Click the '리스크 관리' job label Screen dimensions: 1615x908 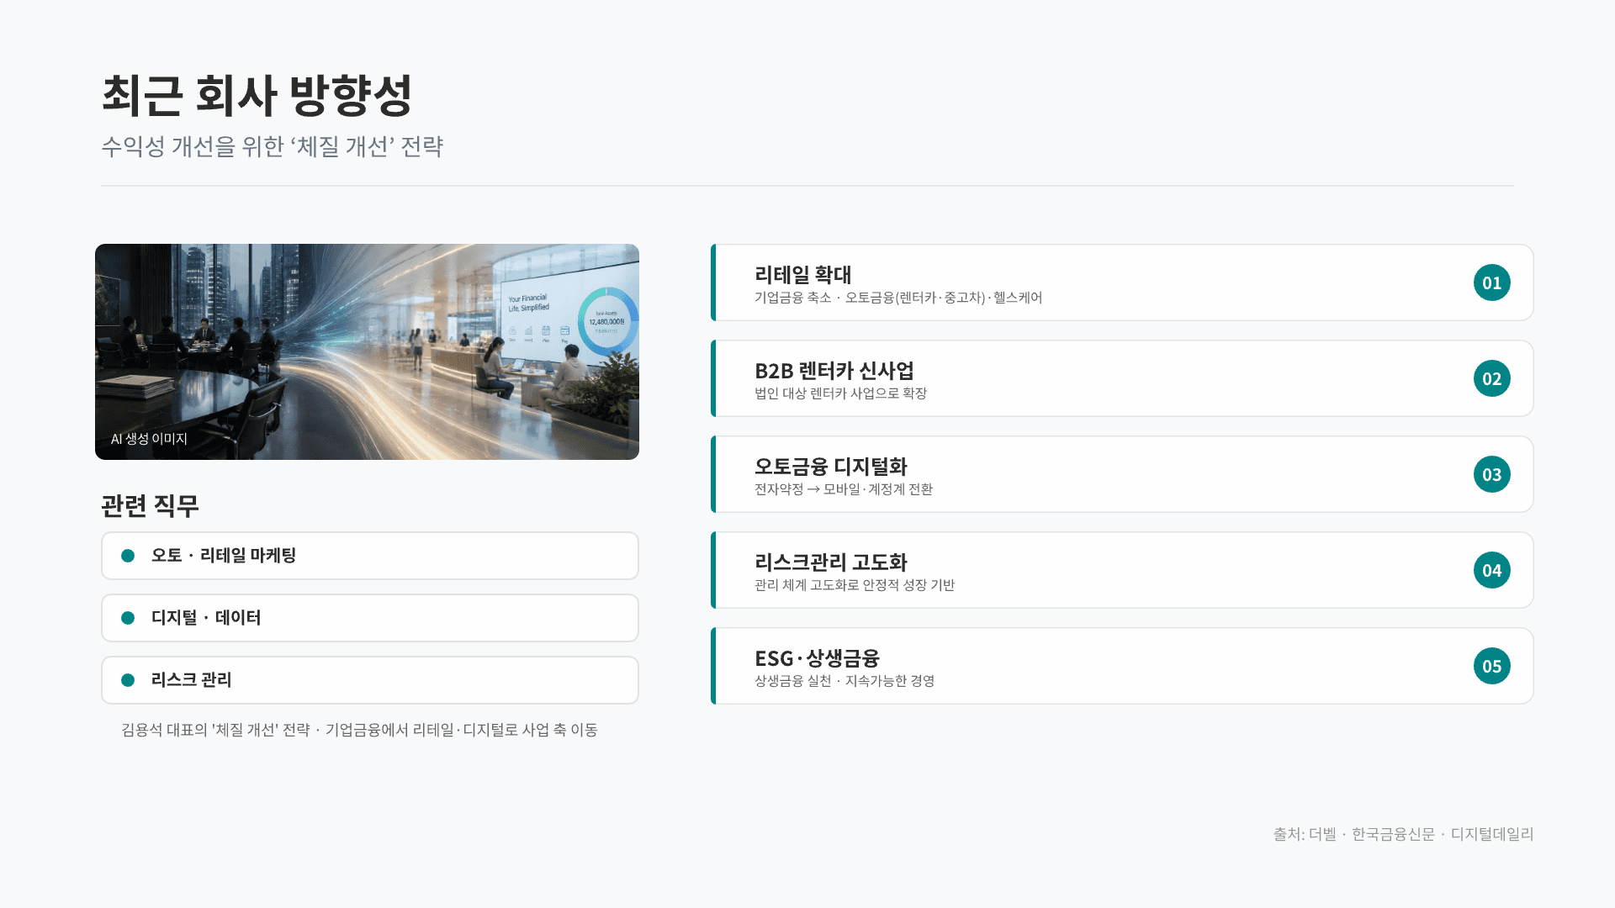coord(191,680)
